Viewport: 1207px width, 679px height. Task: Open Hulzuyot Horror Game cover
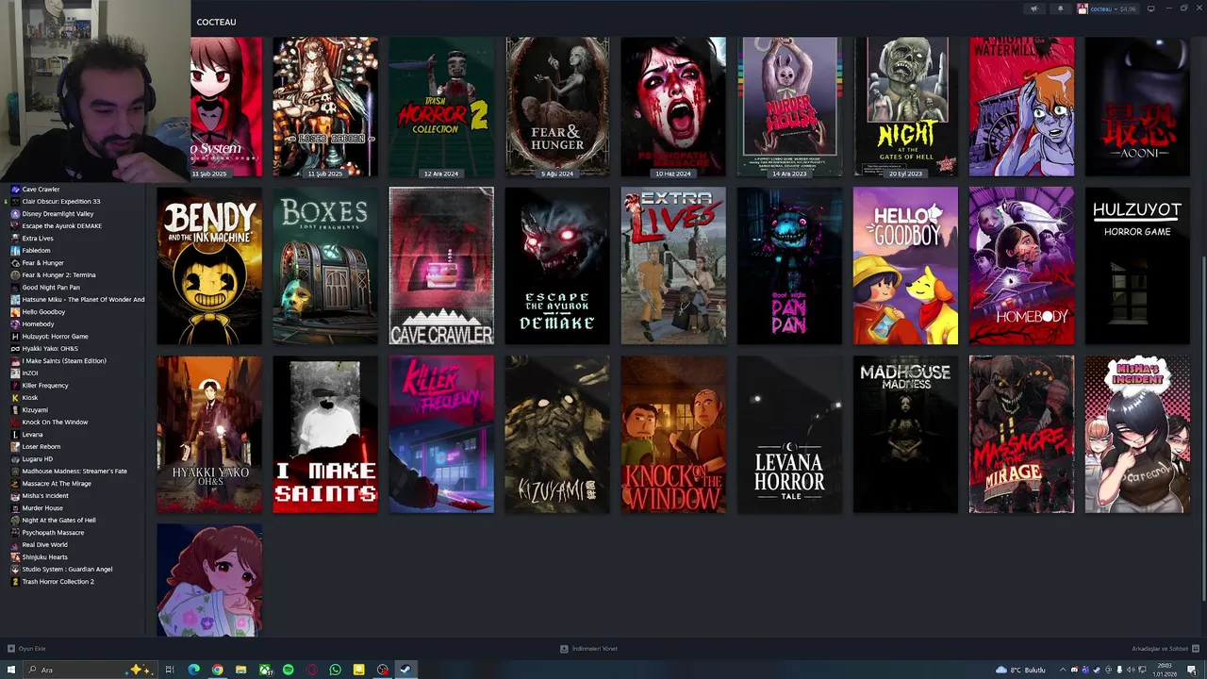(1137, 266)
